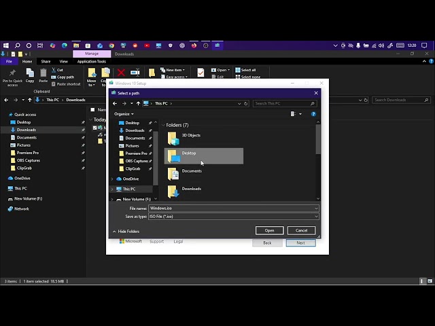Open notification center on taskbar
The image size is (435, 326).
click(424, 46)
